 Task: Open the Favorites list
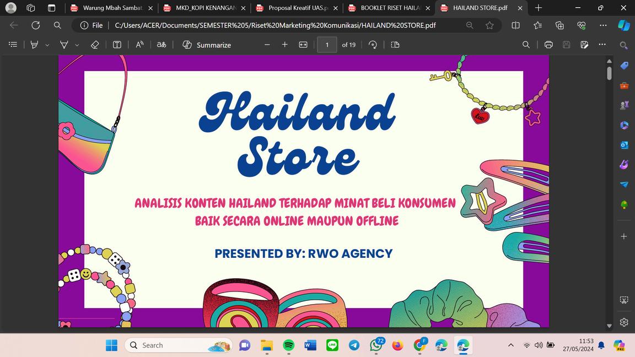point(537,25)
